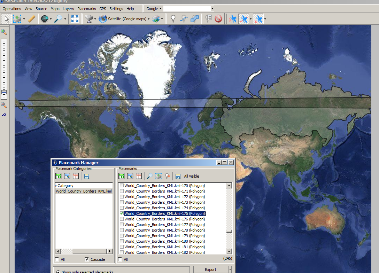Image resolution: width=379 pixels, height=273 pixels.
Task: Uncheck the kml-175 polygon placemark checkbox
Action: point(122,213)
